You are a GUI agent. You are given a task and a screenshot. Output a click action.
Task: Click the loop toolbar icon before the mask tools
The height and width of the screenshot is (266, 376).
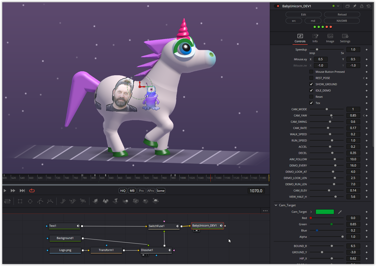[x=8, y=201]
